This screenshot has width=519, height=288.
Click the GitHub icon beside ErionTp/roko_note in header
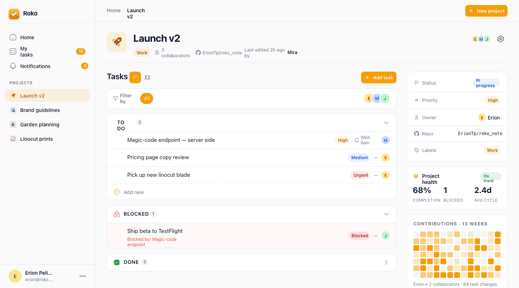[x=198, y=53]
